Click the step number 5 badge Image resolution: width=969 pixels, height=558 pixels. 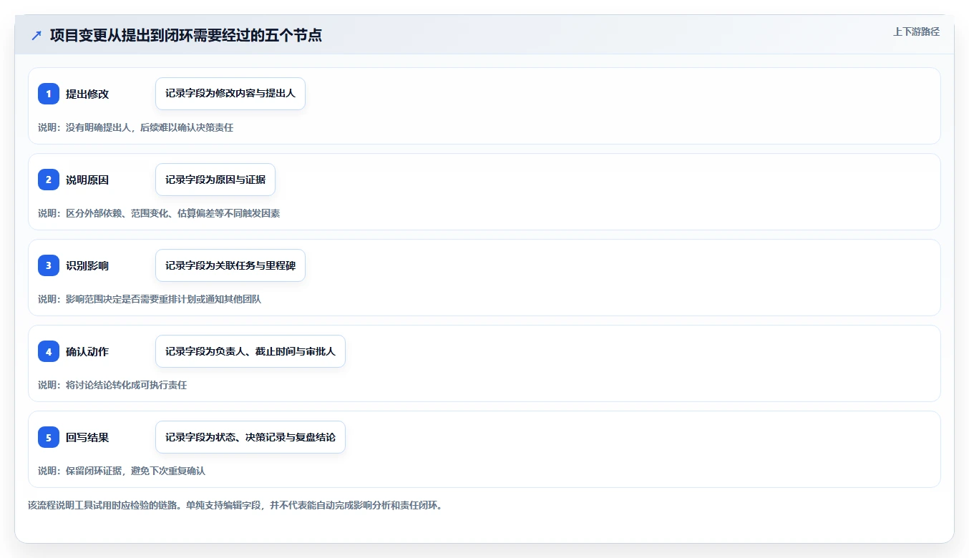point(49,437)
